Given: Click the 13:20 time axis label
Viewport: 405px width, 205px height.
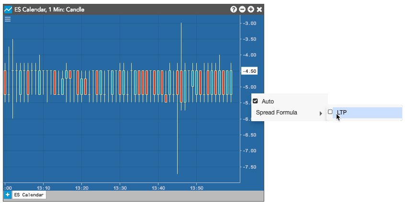Looking at the screenshot, I should coord(81,188).
